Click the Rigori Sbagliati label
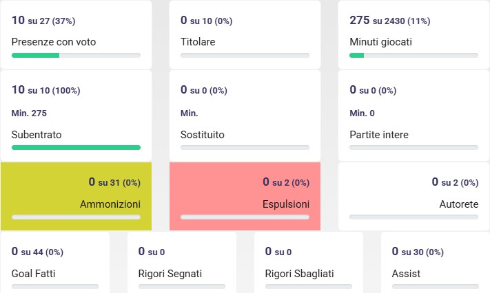Screen dimensions: 490x293 click(x=299, y=274)
